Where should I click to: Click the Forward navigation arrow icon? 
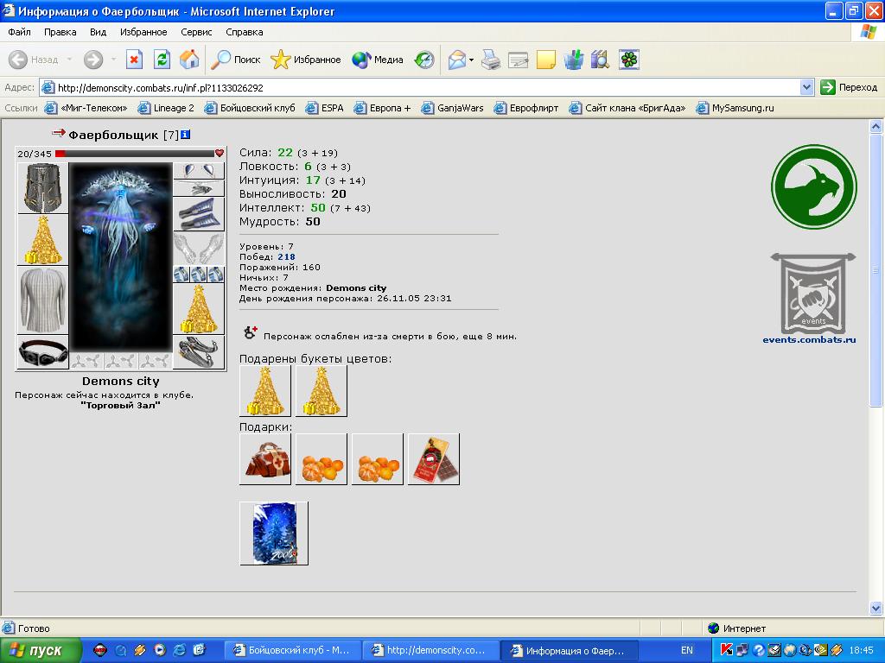coord(93,60)
